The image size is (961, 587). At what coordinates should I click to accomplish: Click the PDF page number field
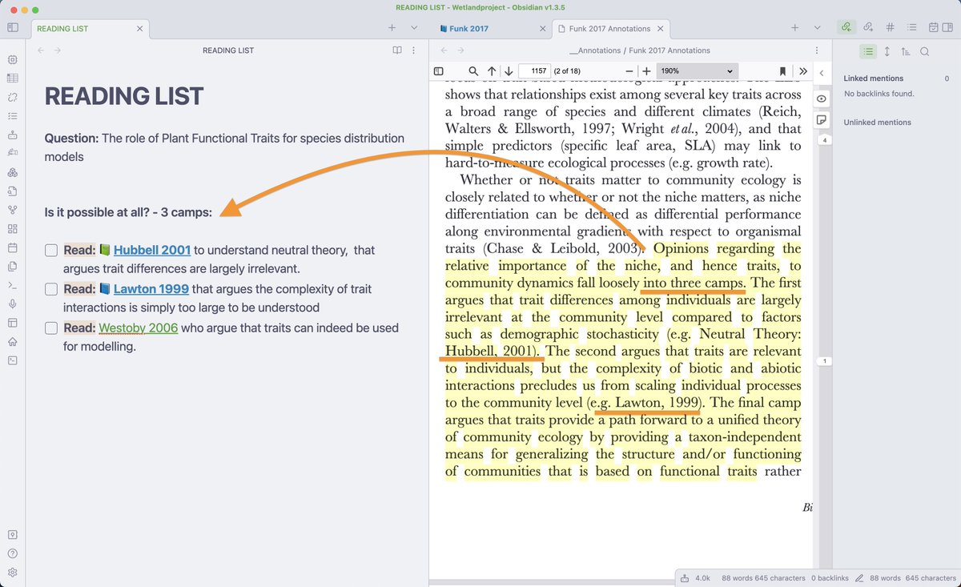click(533, 71)
